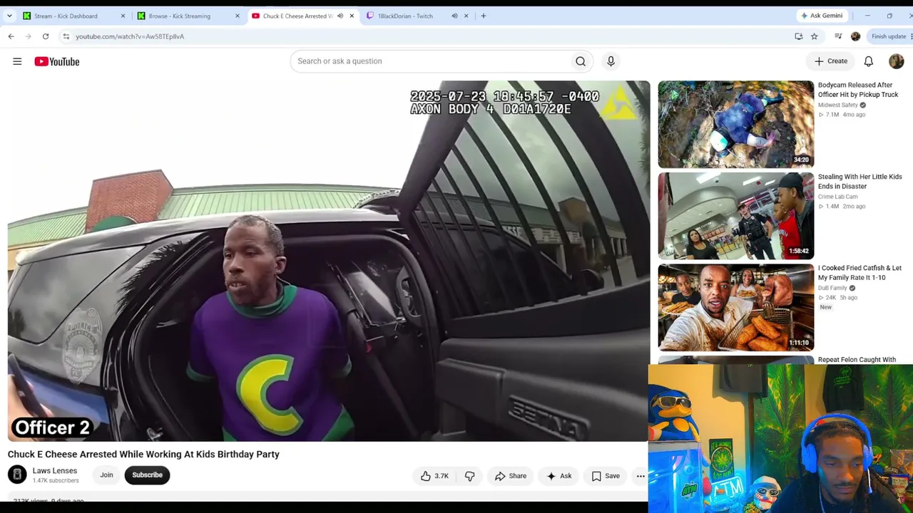913x513 pixels.
Task: Visit the Midwest Safety channel
Action: tap(838, 105)
